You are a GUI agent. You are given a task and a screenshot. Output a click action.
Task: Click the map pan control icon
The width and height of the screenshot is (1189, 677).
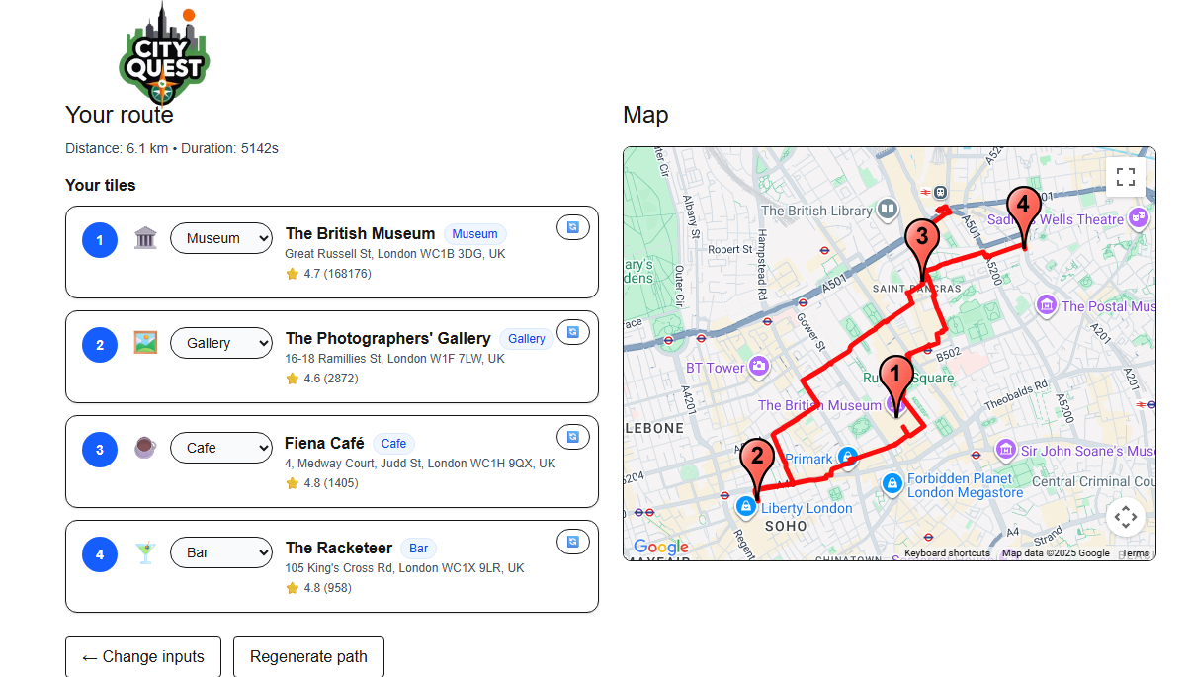pyautogui.click(x=1125, y=517)
